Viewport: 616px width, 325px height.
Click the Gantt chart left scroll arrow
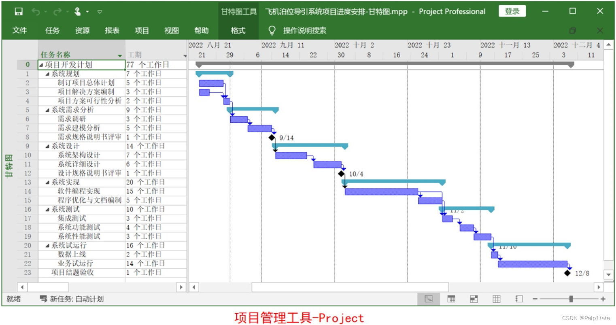click(194, 287)
